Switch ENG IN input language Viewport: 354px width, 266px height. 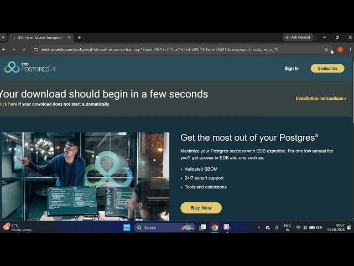pos(288,228)
